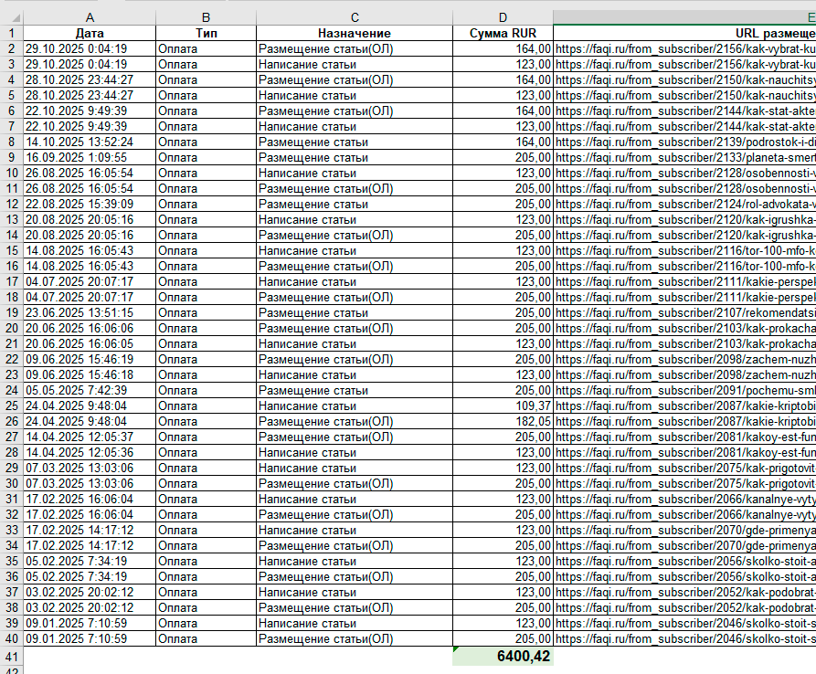Select row header 19

[12, 312]
